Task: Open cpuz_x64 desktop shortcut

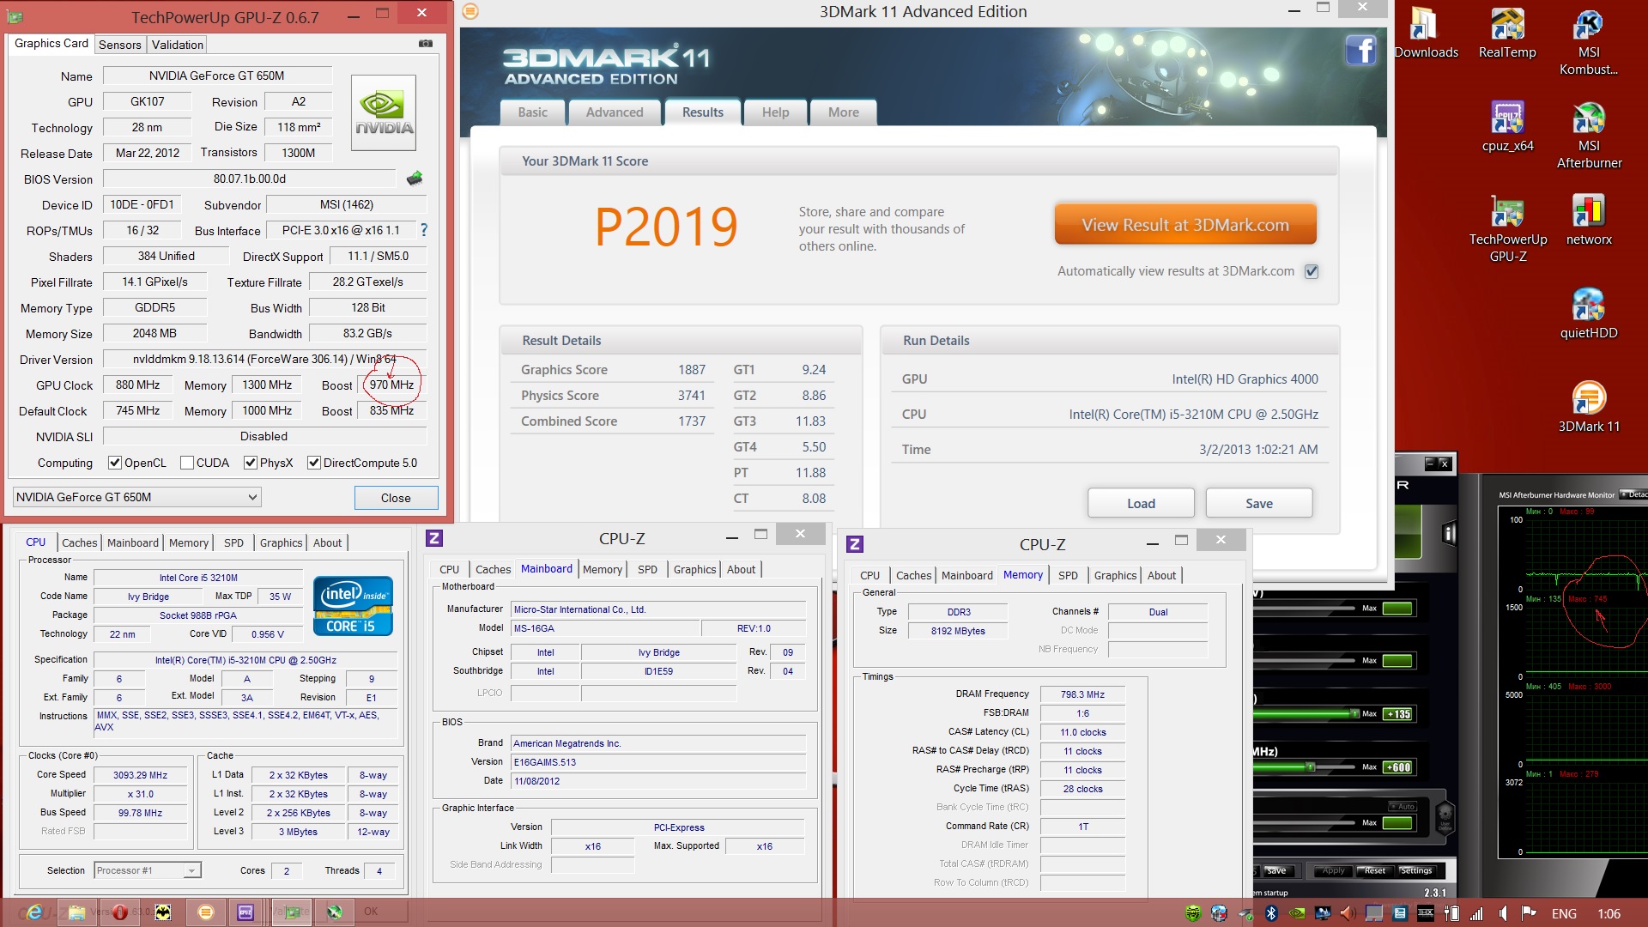Action: coord(1507,127)
